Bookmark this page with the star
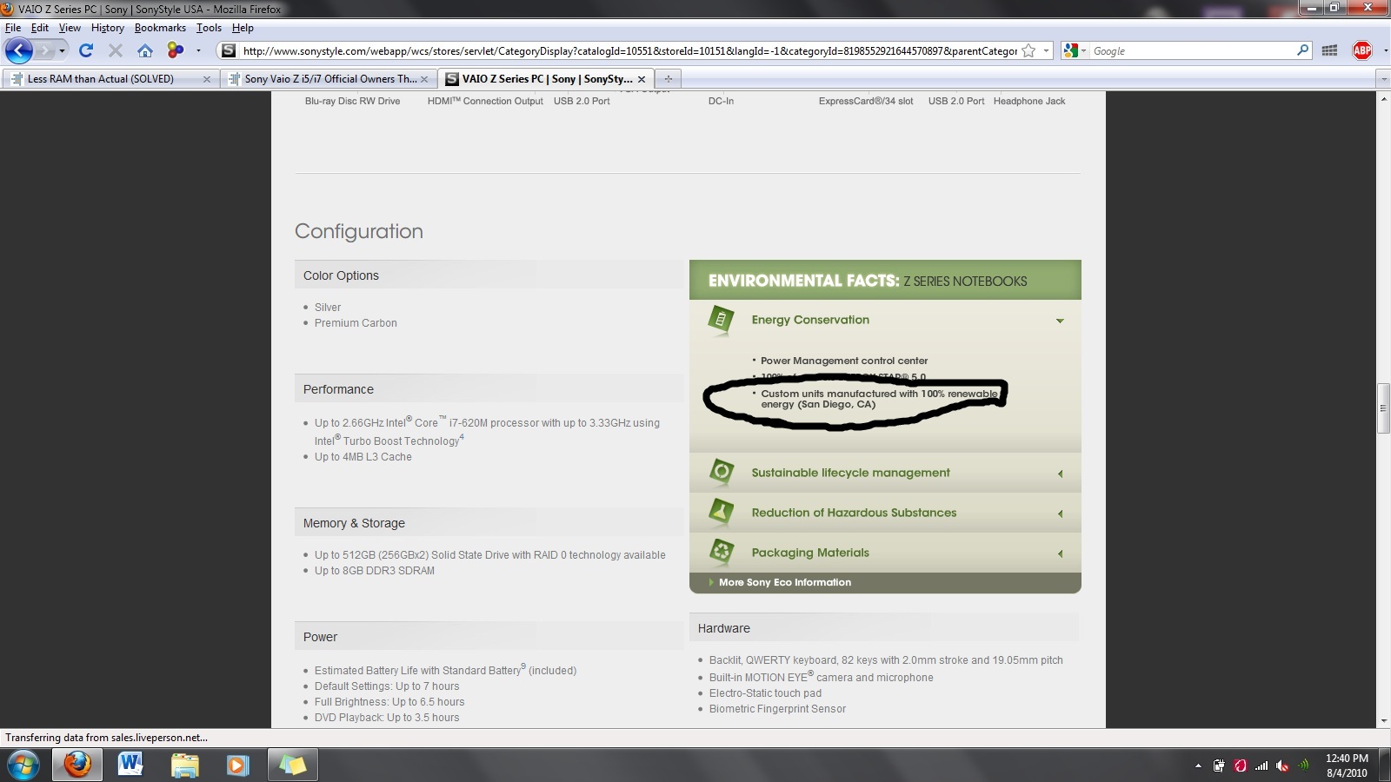Image resolution: width=1391 pixels, height=782 pixels. (x=1029, y=51)
